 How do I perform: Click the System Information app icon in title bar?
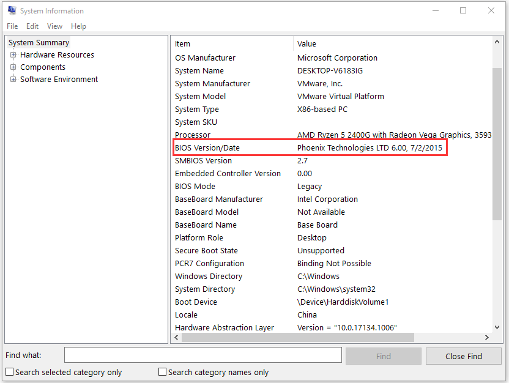coord(12,11)
